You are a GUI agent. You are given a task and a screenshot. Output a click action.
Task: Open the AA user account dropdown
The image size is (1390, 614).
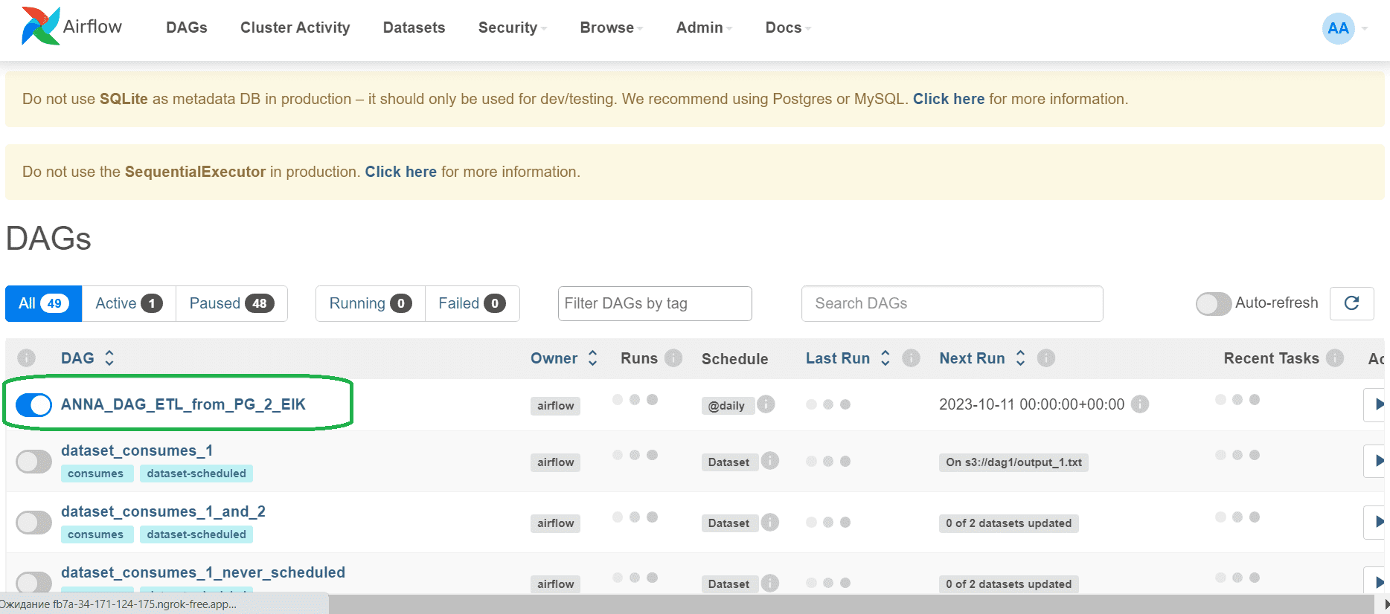tap(1345, 28)
